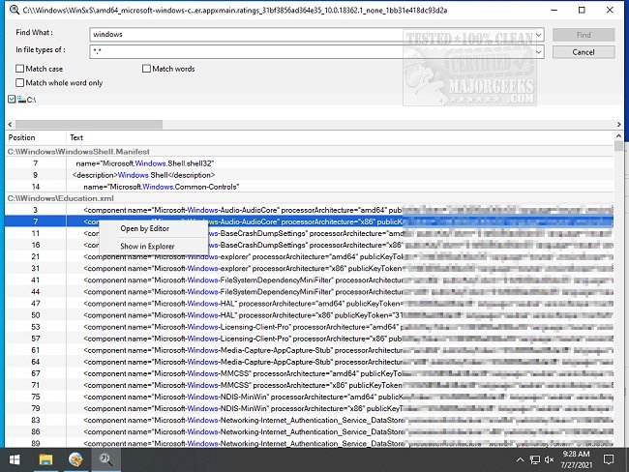Image resolution: width=629 pixels, height=472 pixels.
Task: Select NDIS-MinWin amd64 row at position 75
Action: tap(310, 397)
